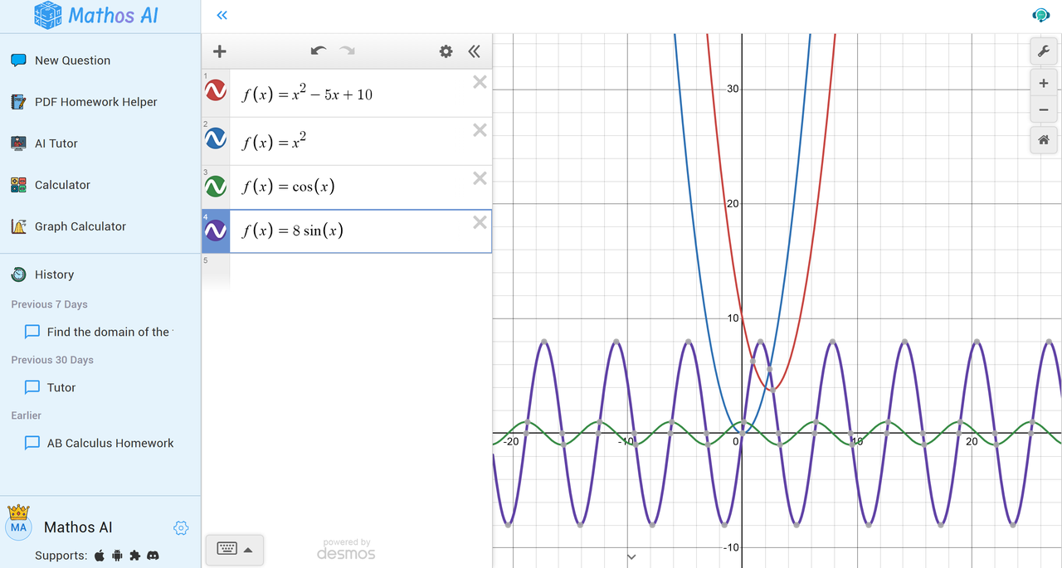This screenshot has width=1062, height=568.
Task: Reset graph to default home view
Action: [x=1043, y=140]
